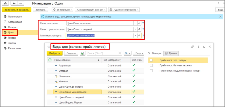Expand 'Цена с учетом скидок' dropdown arrow
This screenshot has height=107, width=225.
135,29
